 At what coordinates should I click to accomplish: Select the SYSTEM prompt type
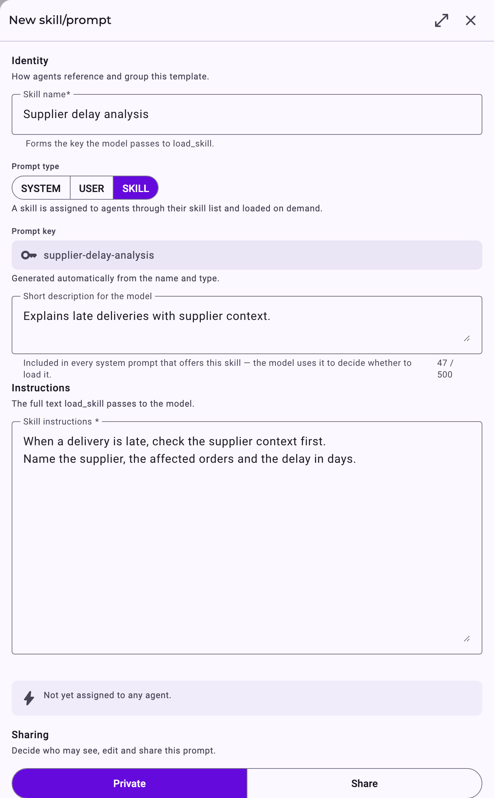coord(41,188)
